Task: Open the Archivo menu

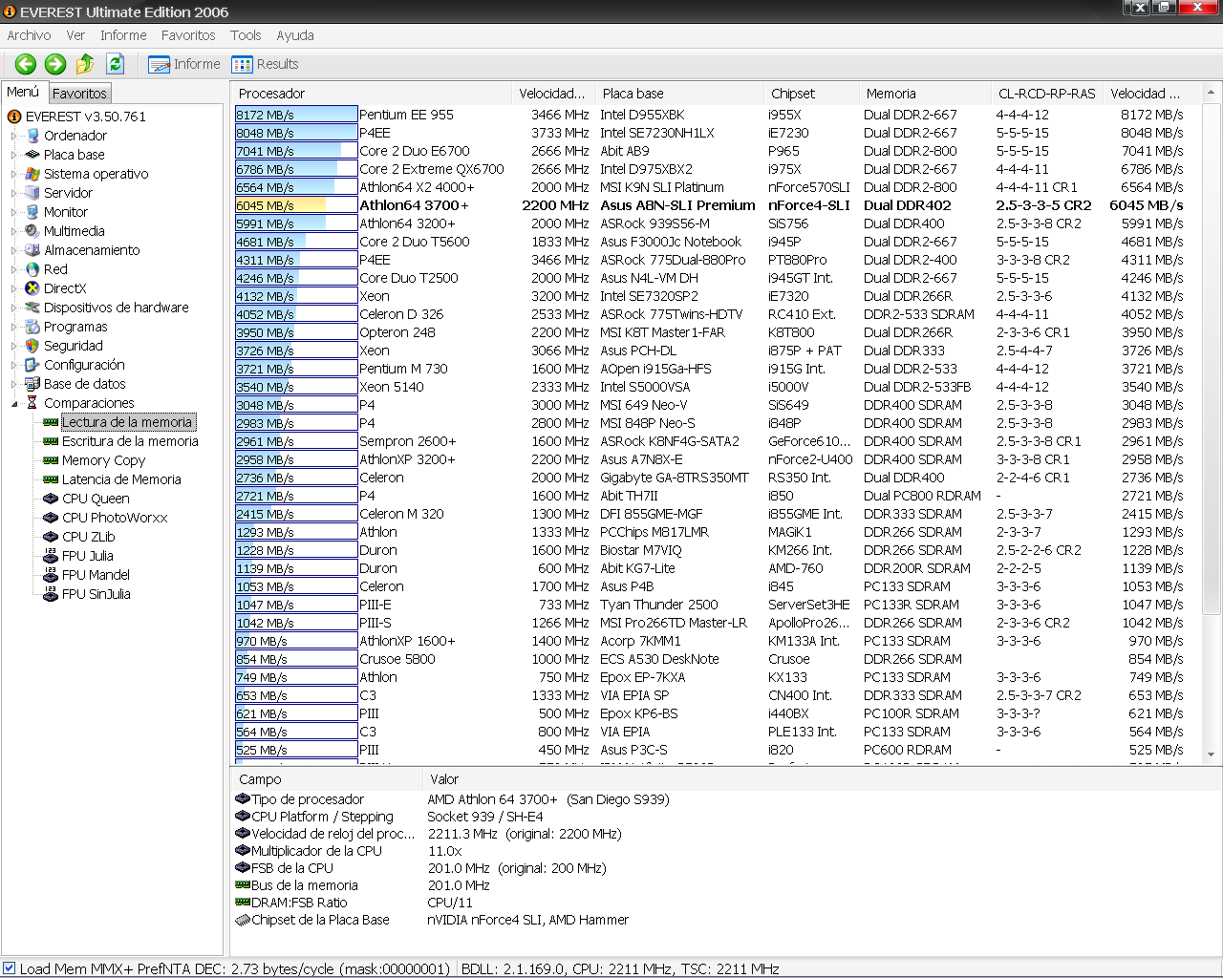Action: point(29,35)
